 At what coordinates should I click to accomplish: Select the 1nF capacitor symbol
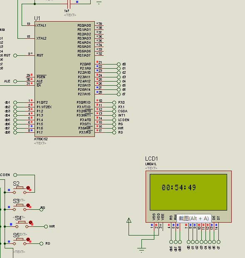[x=69, y=4]
